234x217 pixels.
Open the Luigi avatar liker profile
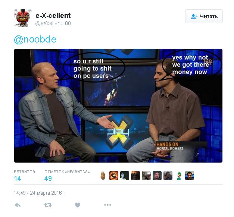[x=179, y=176]
